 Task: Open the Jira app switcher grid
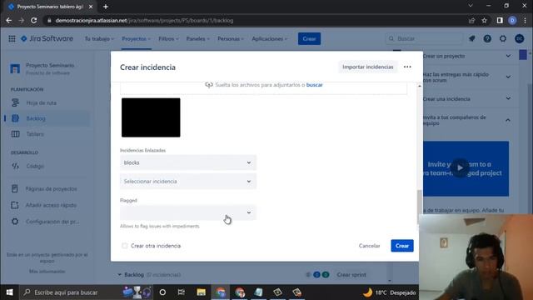click(12, 39)
